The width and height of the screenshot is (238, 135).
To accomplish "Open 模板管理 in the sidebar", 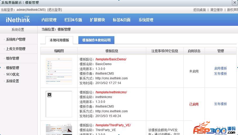I will [12, 68].
